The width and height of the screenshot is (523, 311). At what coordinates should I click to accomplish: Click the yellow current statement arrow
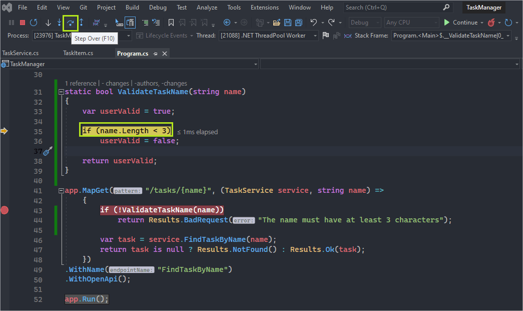pyautogui.click(x=4, y=131)
